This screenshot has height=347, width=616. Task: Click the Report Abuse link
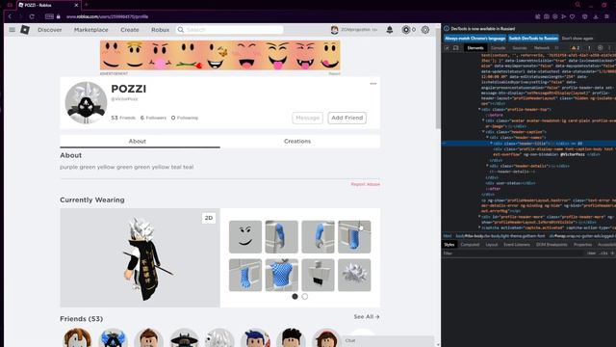click(x=366, y=184)
